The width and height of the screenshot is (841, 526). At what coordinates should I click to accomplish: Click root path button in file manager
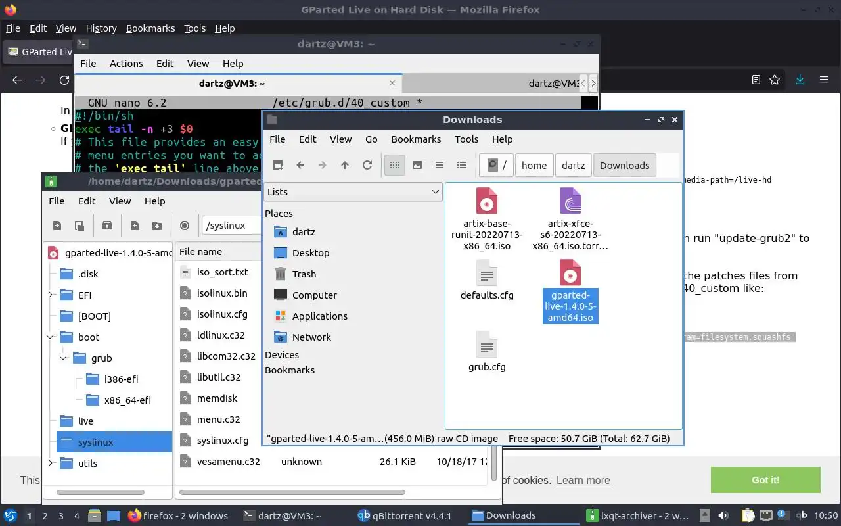pos(497,165)
